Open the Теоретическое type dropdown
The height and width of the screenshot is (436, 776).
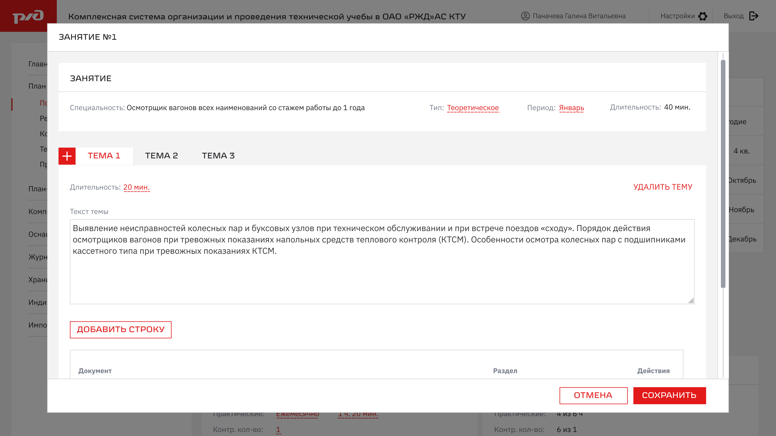tap(473, 108)
